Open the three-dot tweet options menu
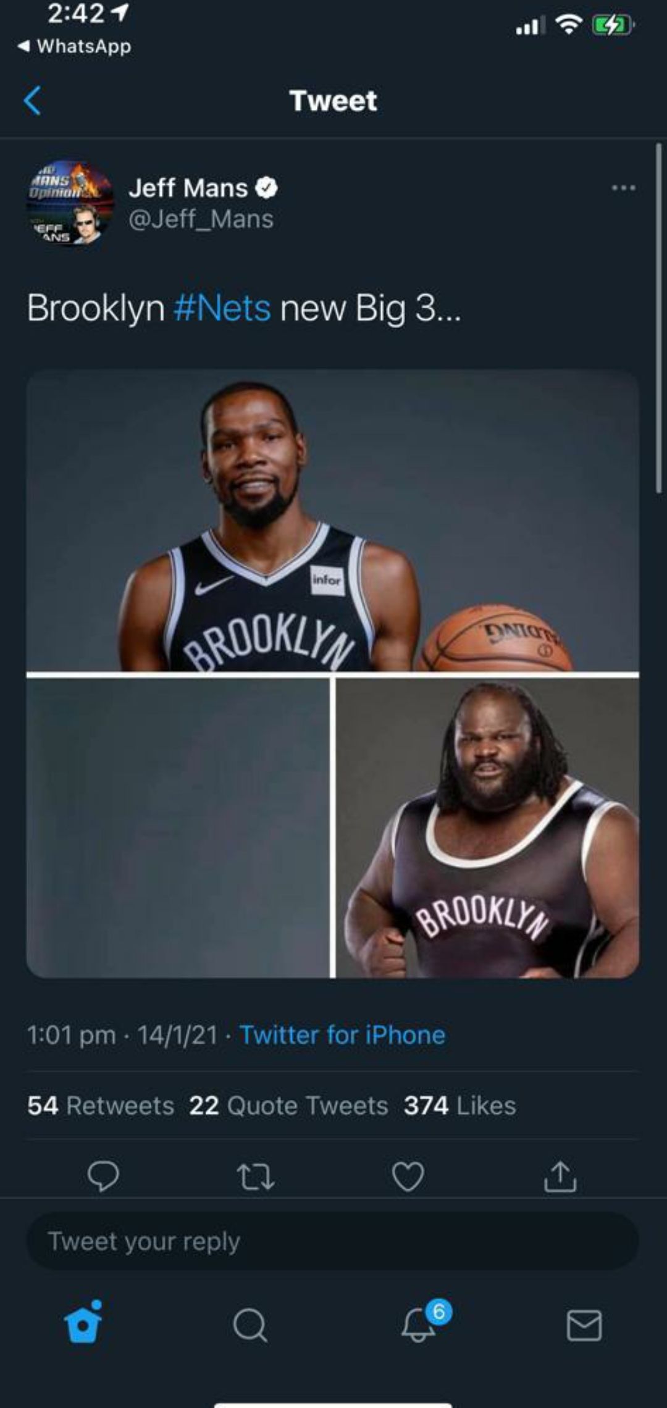This screenshot has width=667, height=1408. 623,188
